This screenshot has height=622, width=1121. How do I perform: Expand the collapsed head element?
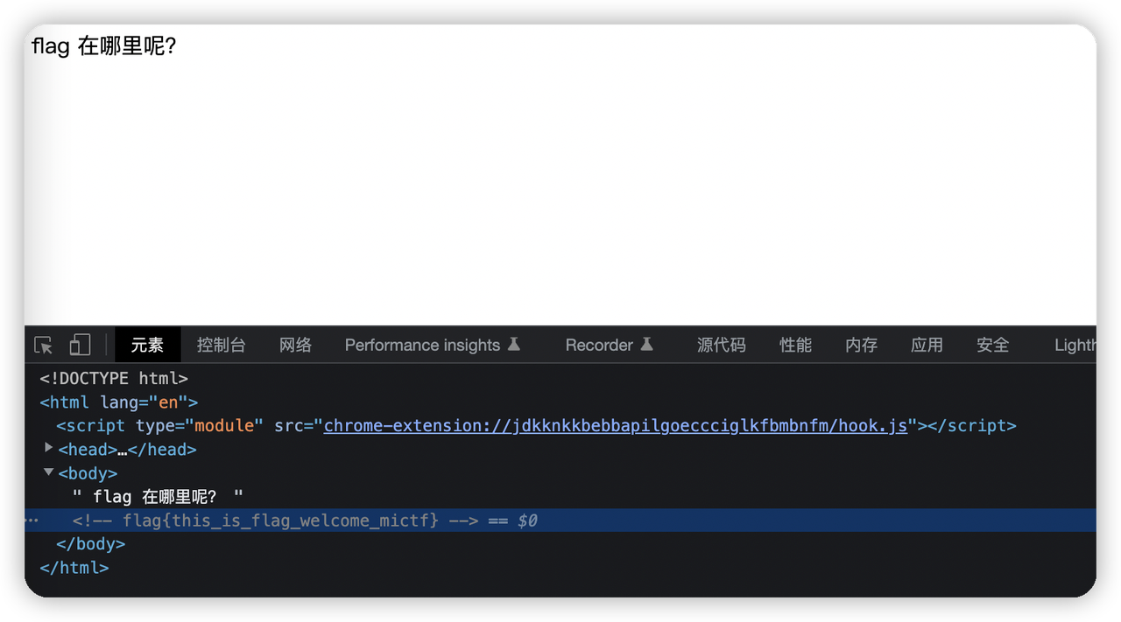point(49,448)
